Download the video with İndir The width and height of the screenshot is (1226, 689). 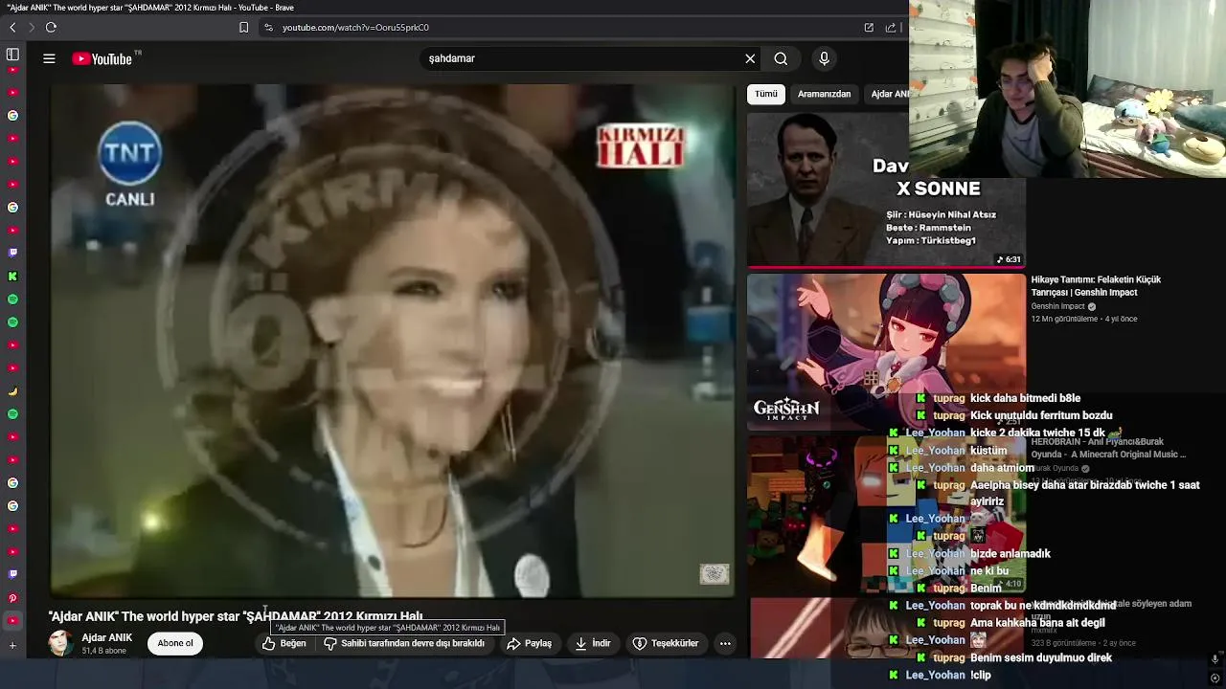tap(592, 643)
